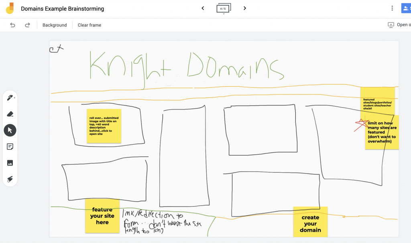This screenshot has width=411, height=243.
Task: Click Clear frame button
Action: pos(90,25)
